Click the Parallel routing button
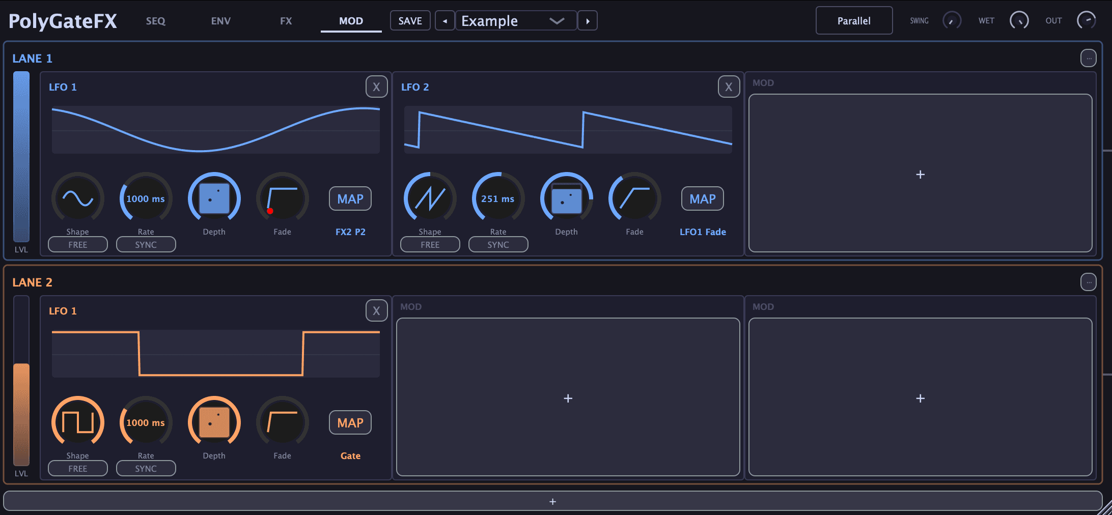Screen dimensions: 1112x515 click(x=854, y=21)
